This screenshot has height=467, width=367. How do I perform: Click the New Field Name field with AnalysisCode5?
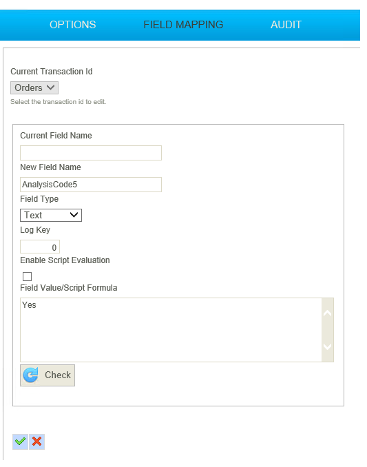91,185
